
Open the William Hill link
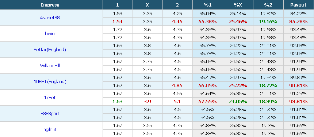(x=50, y=65)
